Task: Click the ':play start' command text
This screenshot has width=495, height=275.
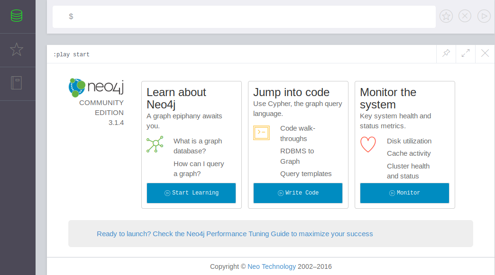Action: pyautogui.click(x=71, y=54)
